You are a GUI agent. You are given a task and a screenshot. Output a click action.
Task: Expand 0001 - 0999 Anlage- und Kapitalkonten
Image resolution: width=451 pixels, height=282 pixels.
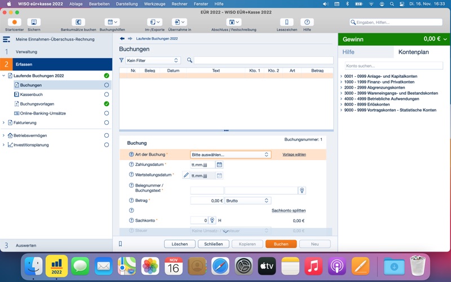tap(342, 76)
